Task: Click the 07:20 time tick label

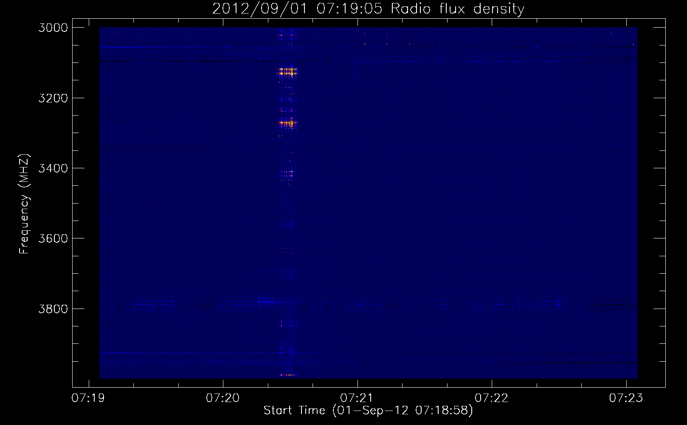Action: point(223,398)
